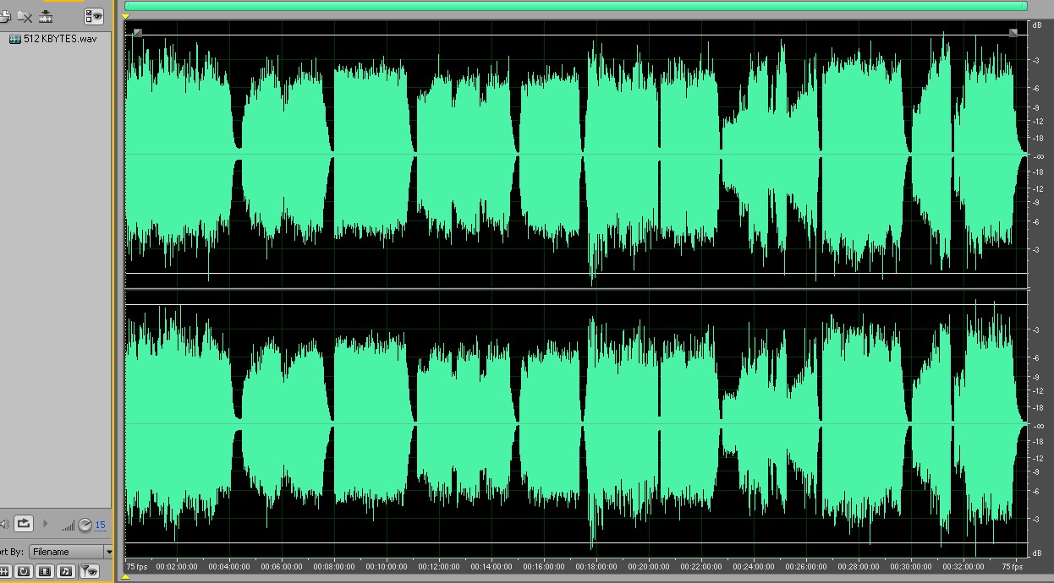This screenshot has width=1054, height=583.
Task: Click the Close Files folder-with-X icon
Action: [25, 15]
